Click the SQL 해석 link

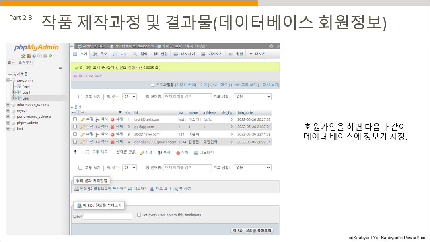220,85
